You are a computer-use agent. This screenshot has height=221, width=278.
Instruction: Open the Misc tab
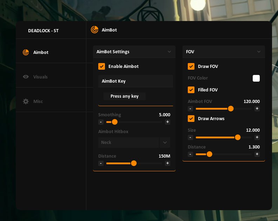point(38,101)
